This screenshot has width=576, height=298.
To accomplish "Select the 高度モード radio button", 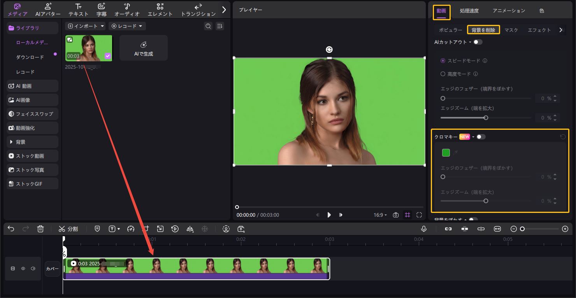I will 443,74.
